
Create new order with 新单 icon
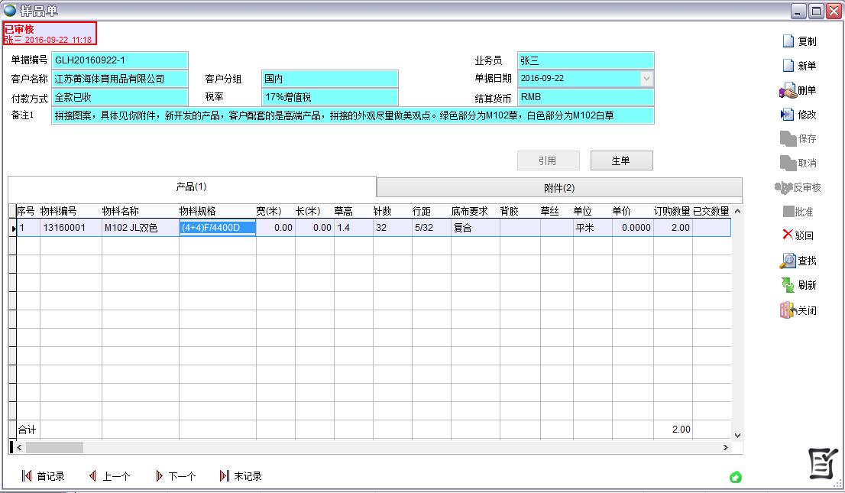click(x=788, y=66)
